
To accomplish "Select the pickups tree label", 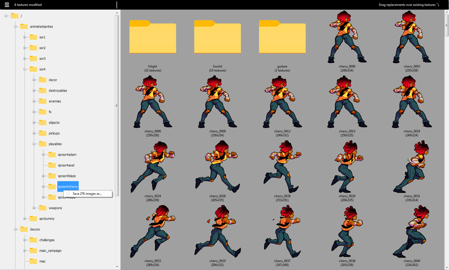I will (x=54, y=133).
